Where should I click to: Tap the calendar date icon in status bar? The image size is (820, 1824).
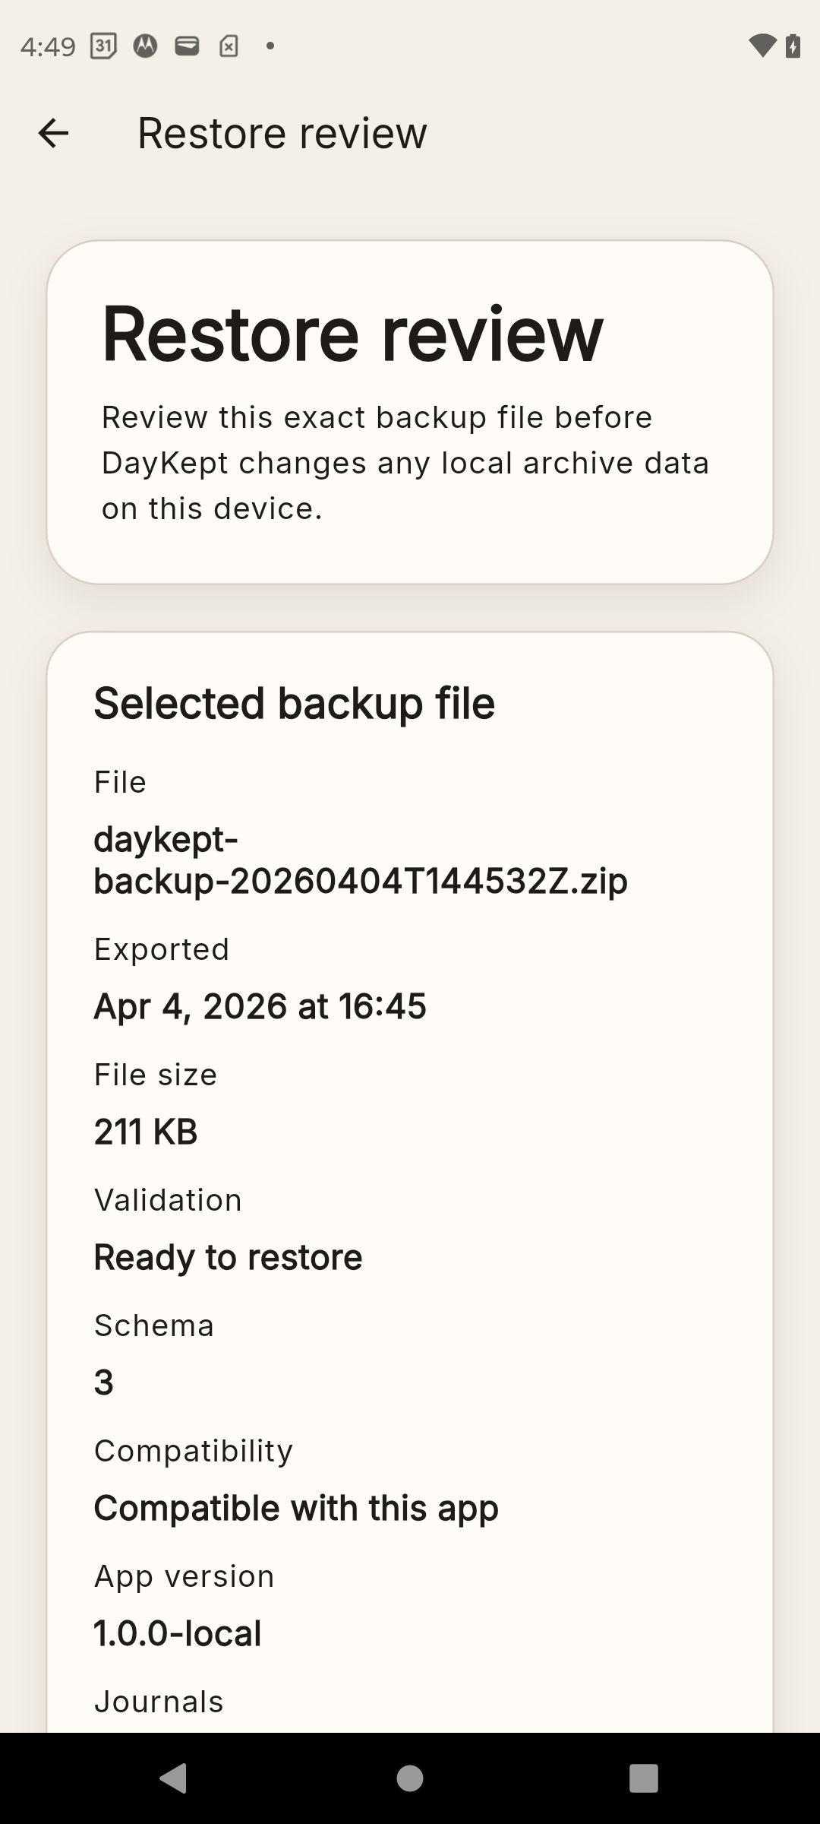point(103,46)
